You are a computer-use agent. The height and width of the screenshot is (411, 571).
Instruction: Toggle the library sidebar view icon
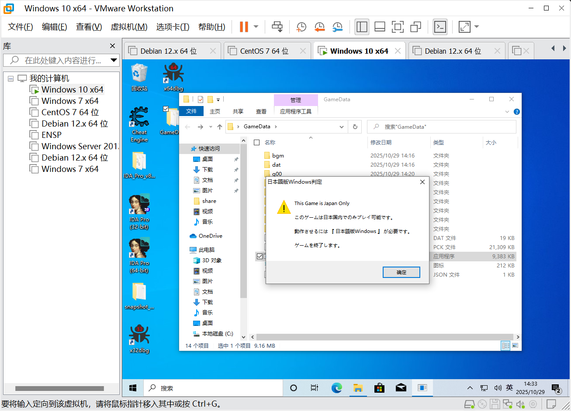click(x=362, y=27)
